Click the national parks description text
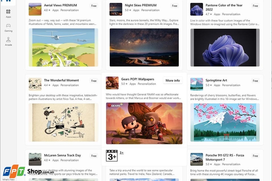Image resolution: width=272 pixels, height=181 pixels. click(x=142, y=172)
